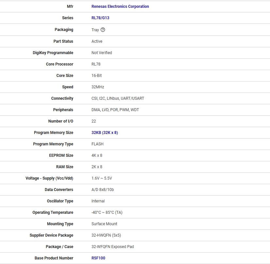Open the Renesas Electronics Corporation manufacturer link

[120, 7]
